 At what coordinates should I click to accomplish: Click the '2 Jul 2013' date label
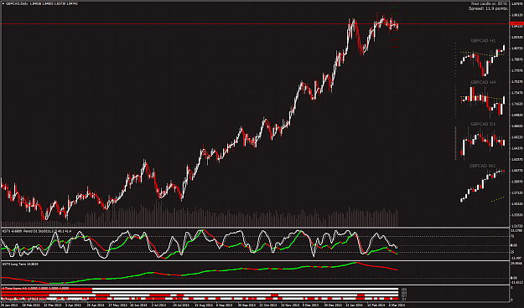click(158, 305)
